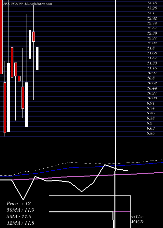This screenshot has height=228, width=163.
Task: Click the '50MA : 11.9' readout
Action: pos(21,210)
